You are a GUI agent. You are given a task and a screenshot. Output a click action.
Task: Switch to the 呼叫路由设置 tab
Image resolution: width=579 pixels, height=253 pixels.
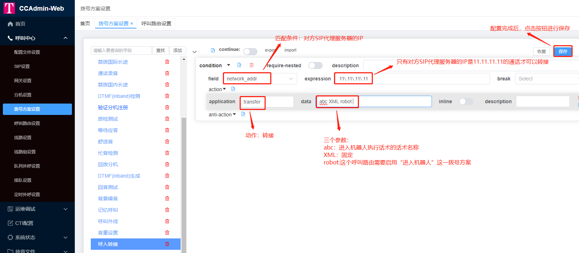click(x=156, y=23)
